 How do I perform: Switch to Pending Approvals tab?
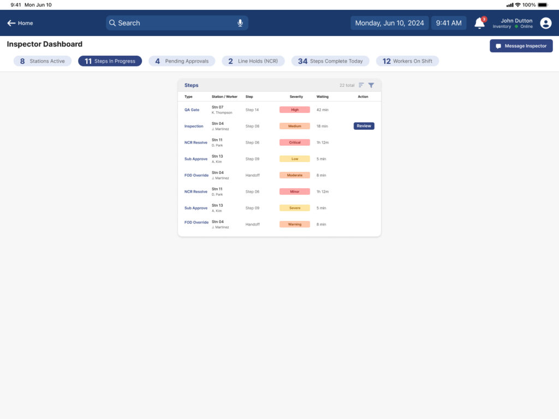click(182, 61)
